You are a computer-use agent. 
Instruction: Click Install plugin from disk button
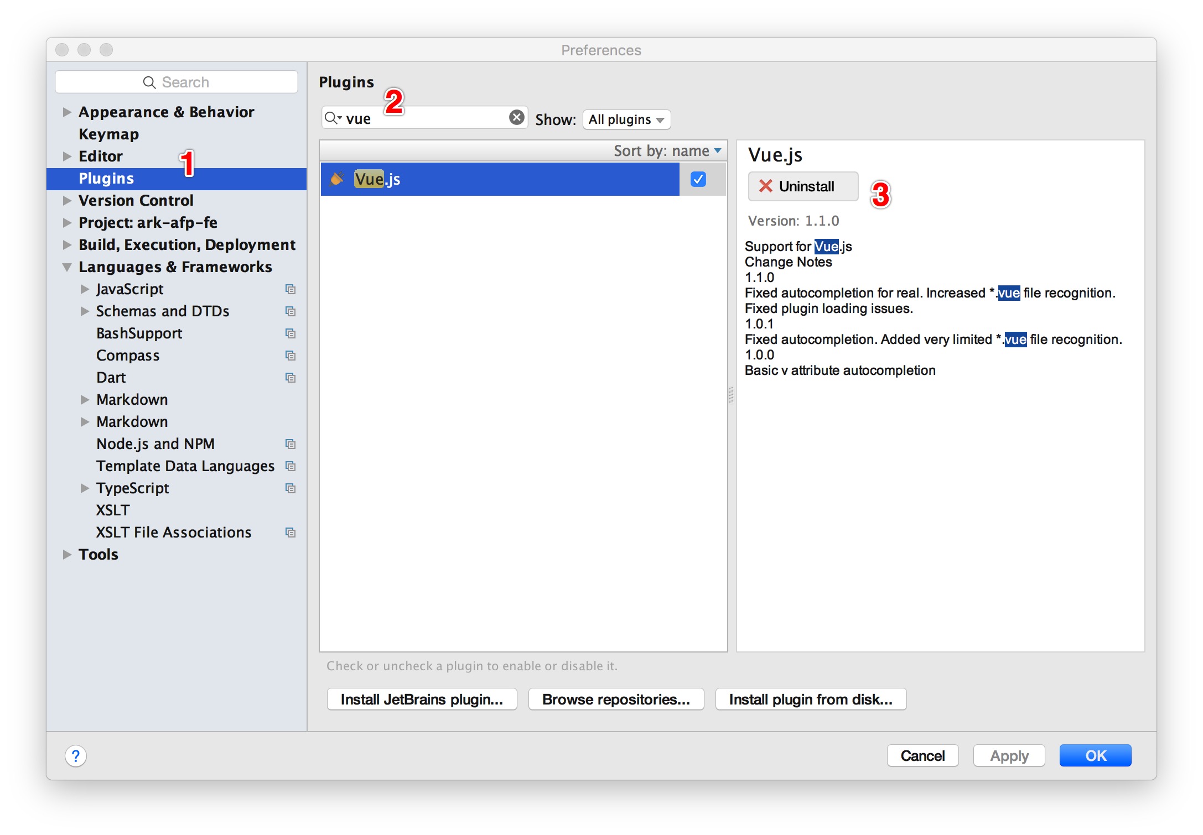pos(811,700)
